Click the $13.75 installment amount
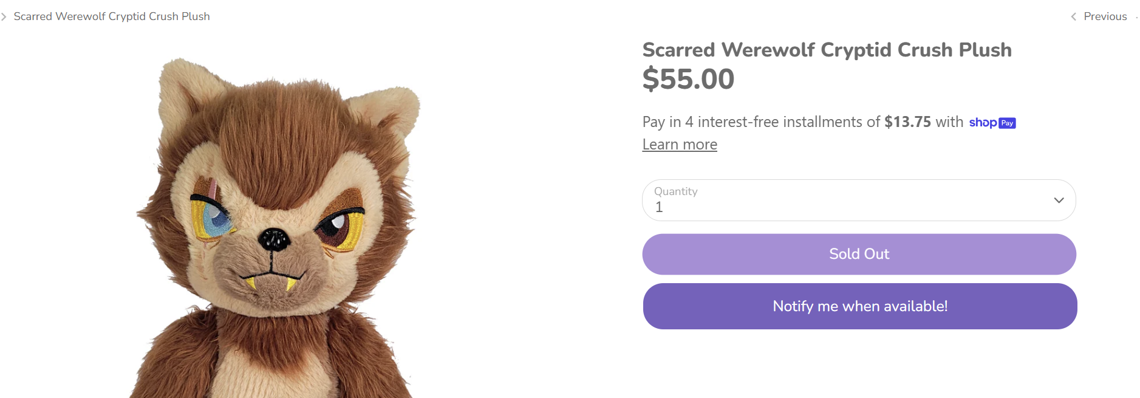 pyautogui.click(x=907, y=122)
